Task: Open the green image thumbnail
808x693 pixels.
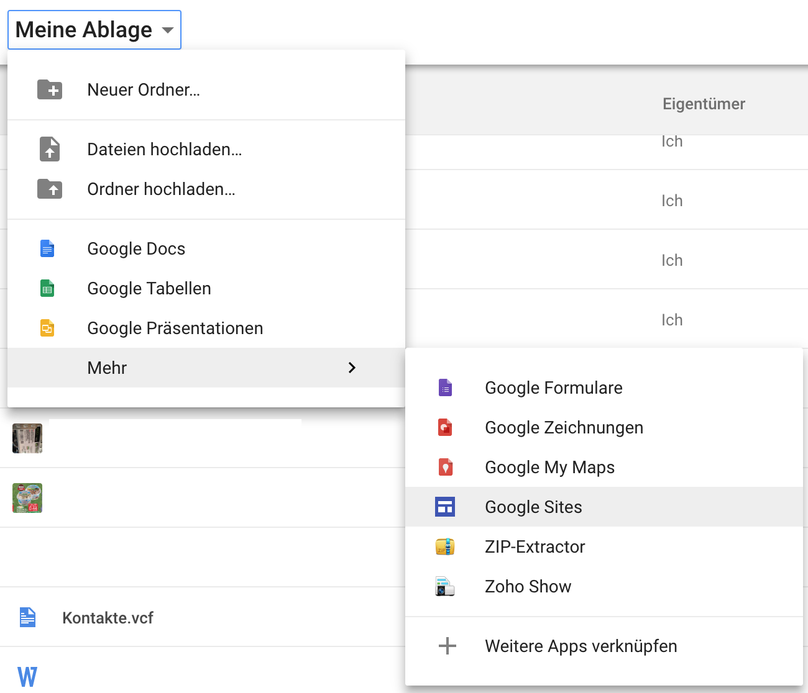Action: (27, 498)
